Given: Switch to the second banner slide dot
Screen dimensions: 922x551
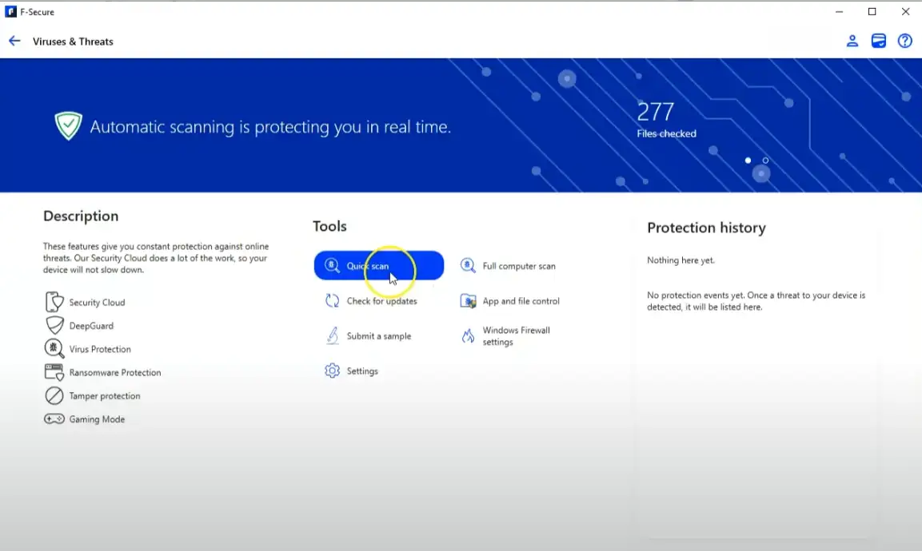Looking at the screenshot, I should click(x=765, y=161).
